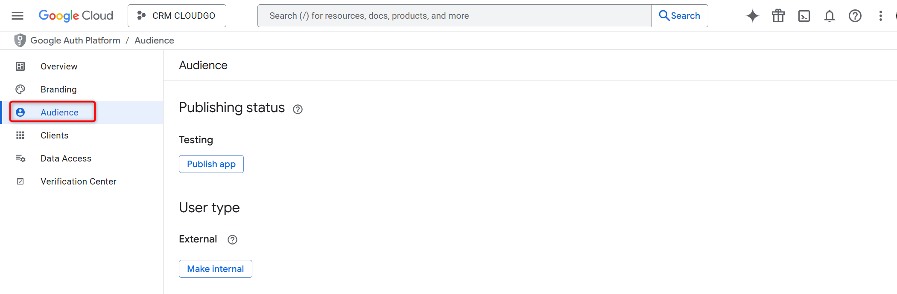Open the three-dot settings menu
The height and width of the screenshot is (294, 897).
tap(880, 16)
